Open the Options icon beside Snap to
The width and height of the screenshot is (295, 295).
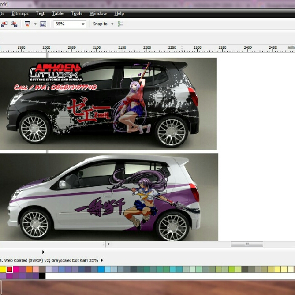click(x=120, y=24)
